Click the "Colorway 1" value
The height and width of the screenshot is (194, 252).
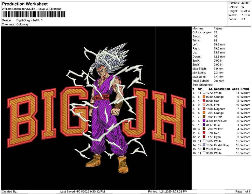(x=23, y=24)
